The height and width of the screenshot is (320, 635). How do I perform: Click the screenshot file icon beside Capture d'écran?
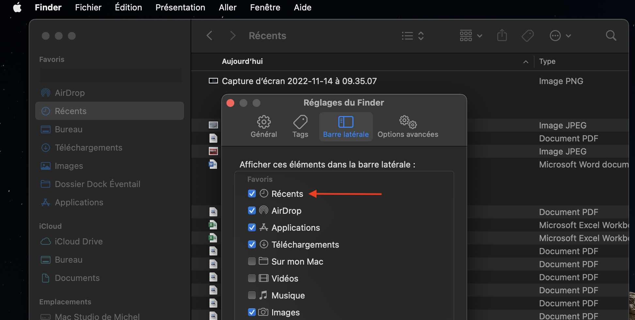click(x=213, y=81)
